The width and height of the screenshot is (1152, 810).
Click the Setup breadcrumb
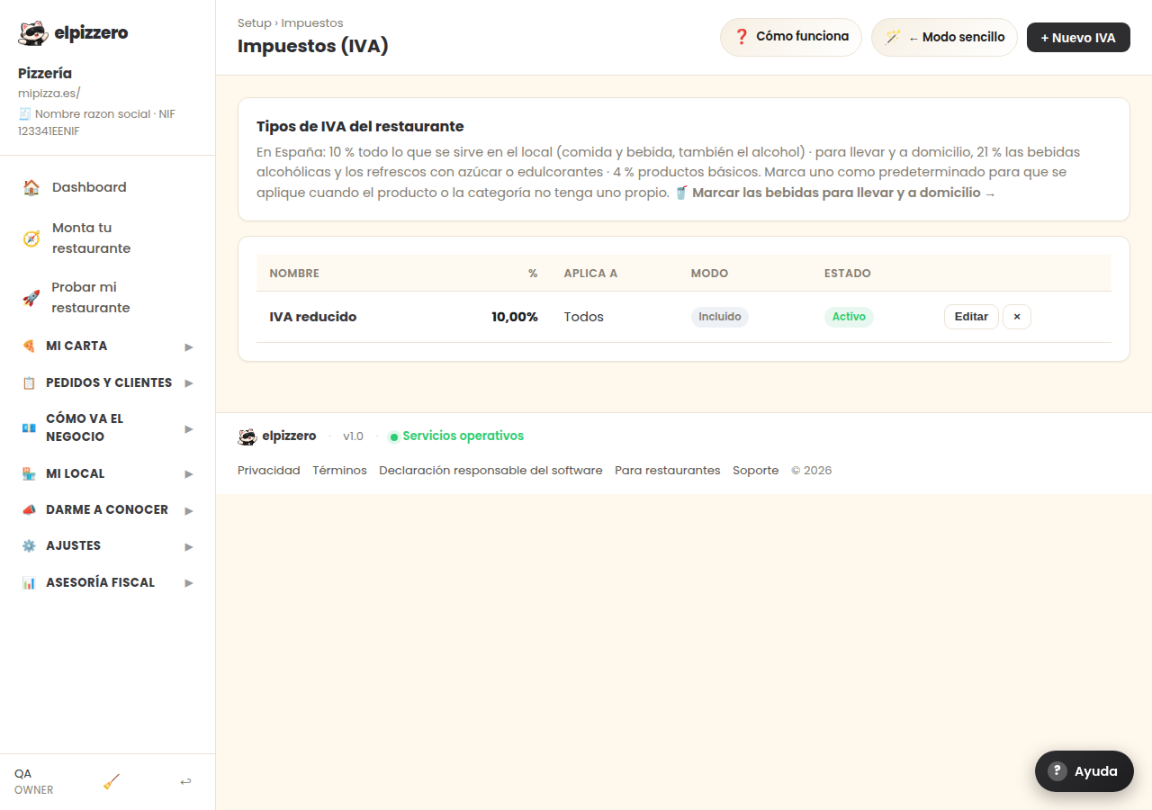(255, 22)
